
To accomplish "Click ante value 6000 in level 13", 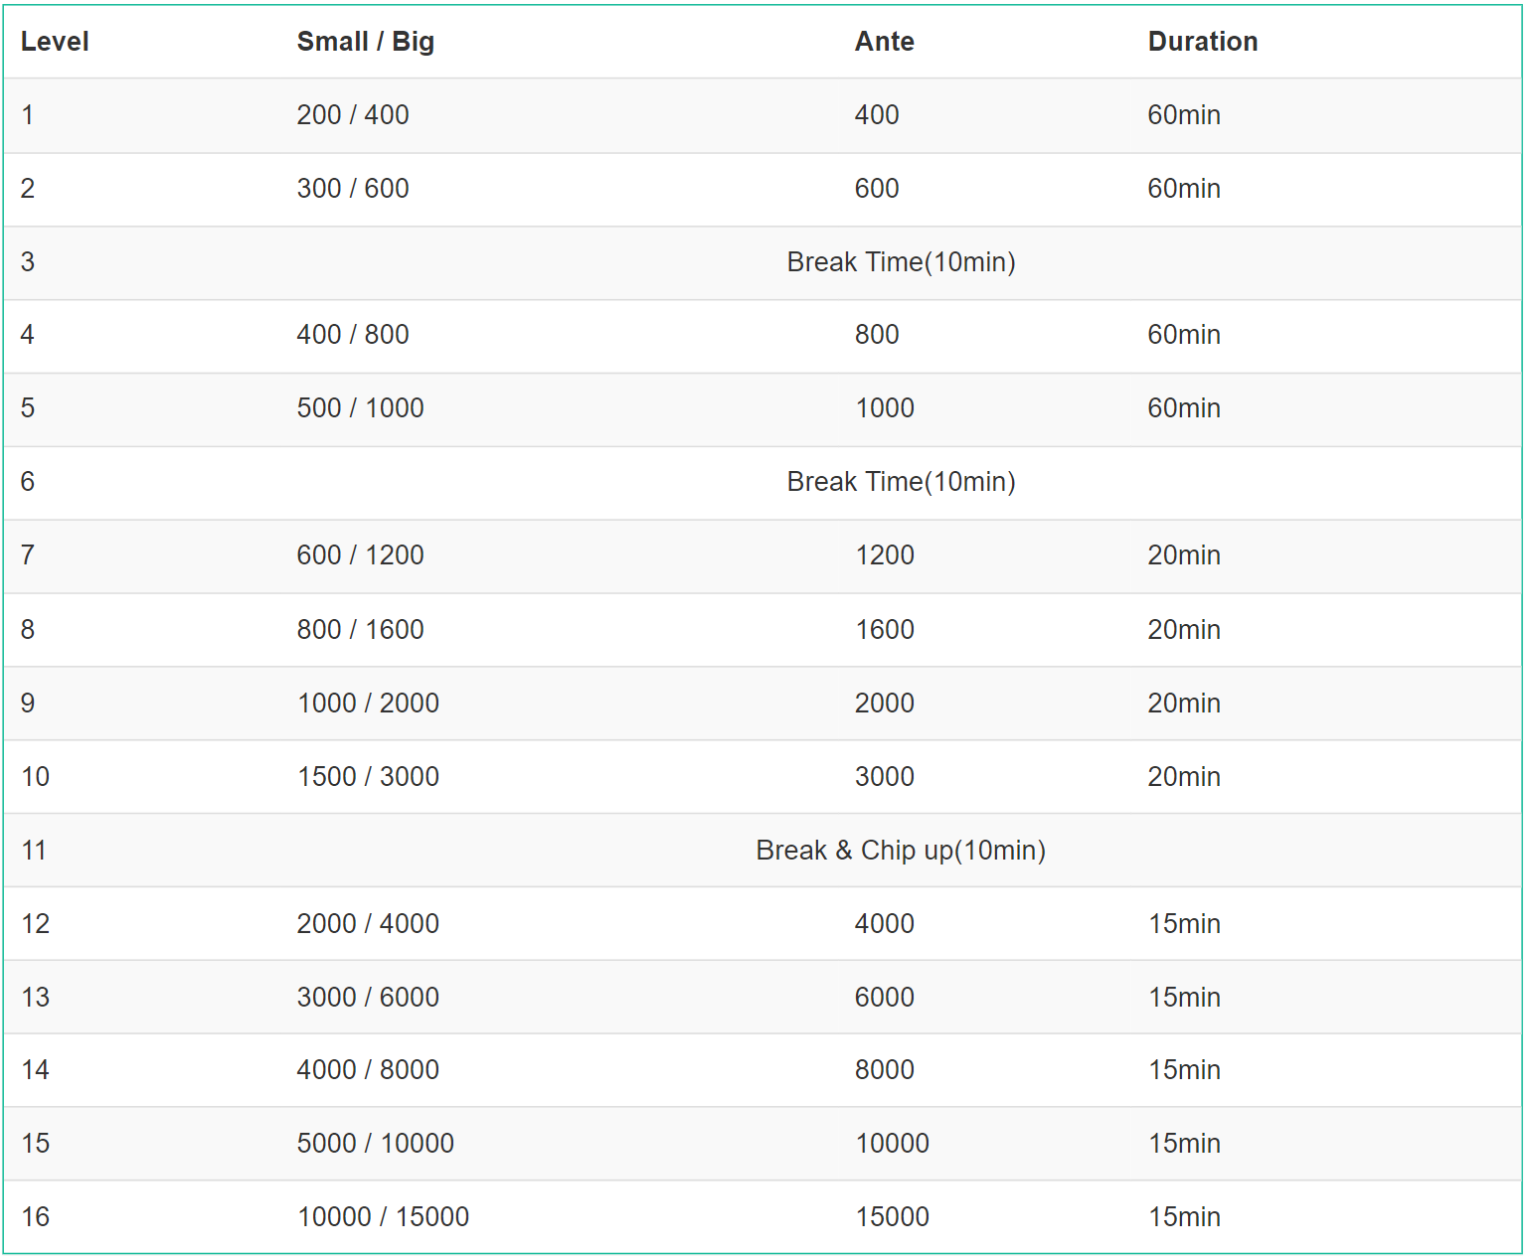I will pyautogui.click(x=885, y=998).
